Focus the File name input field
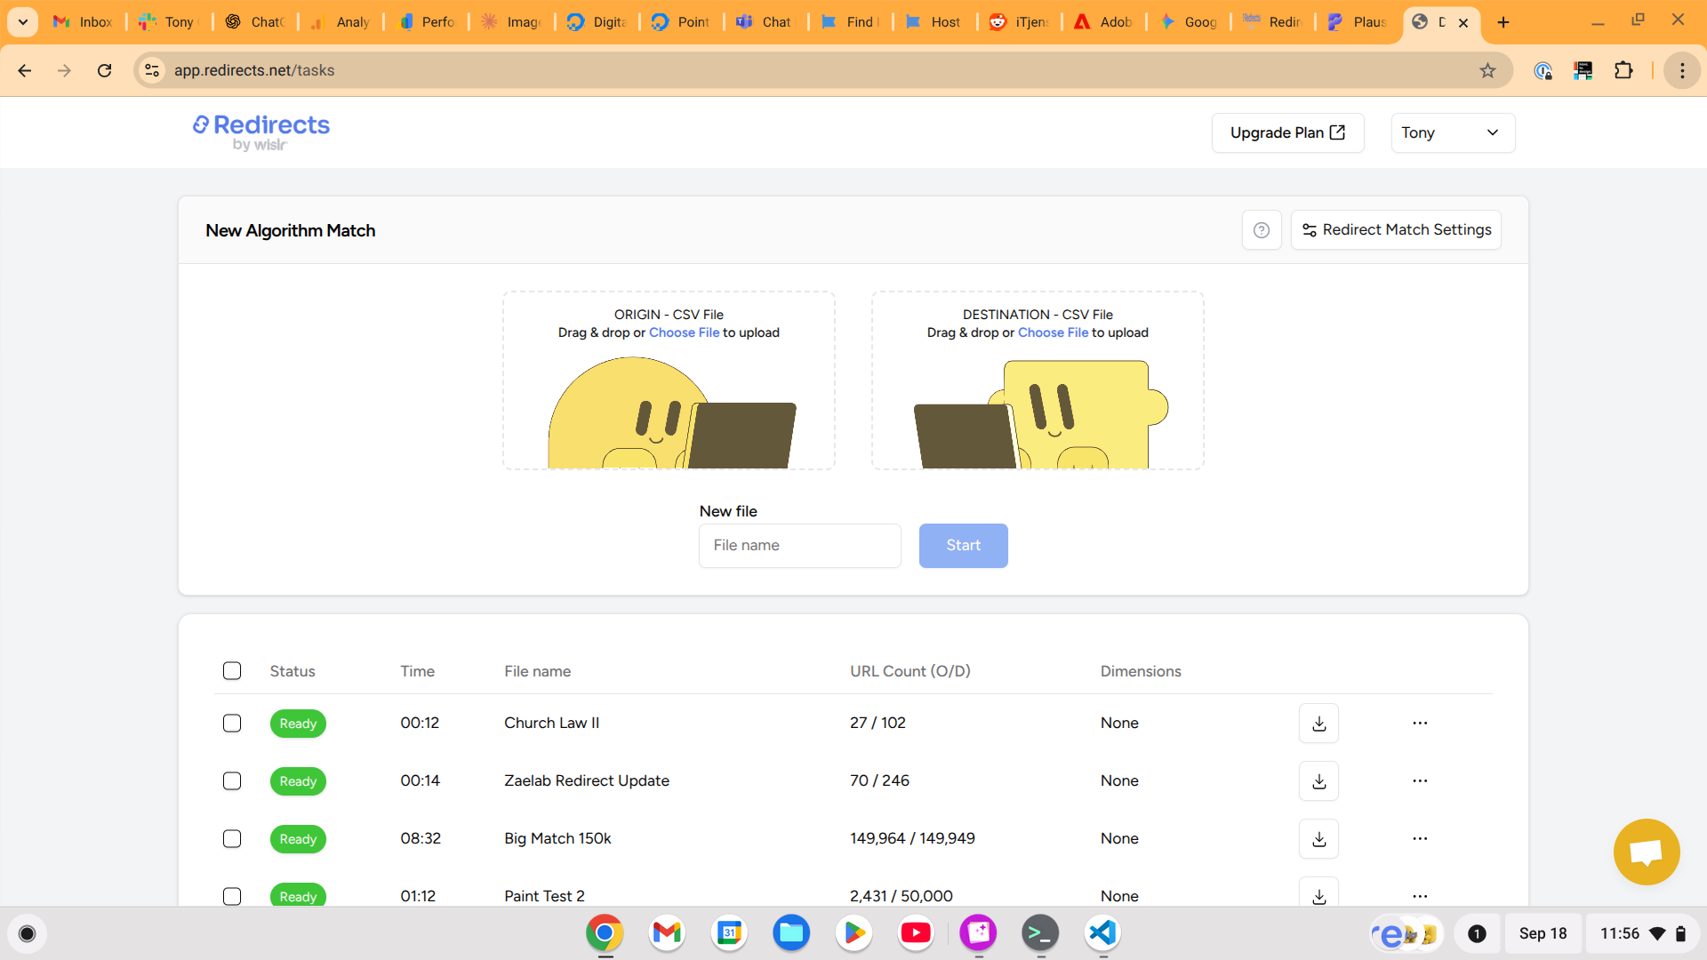This screenshot has width=1707, height=960. [x=799, y=546]
